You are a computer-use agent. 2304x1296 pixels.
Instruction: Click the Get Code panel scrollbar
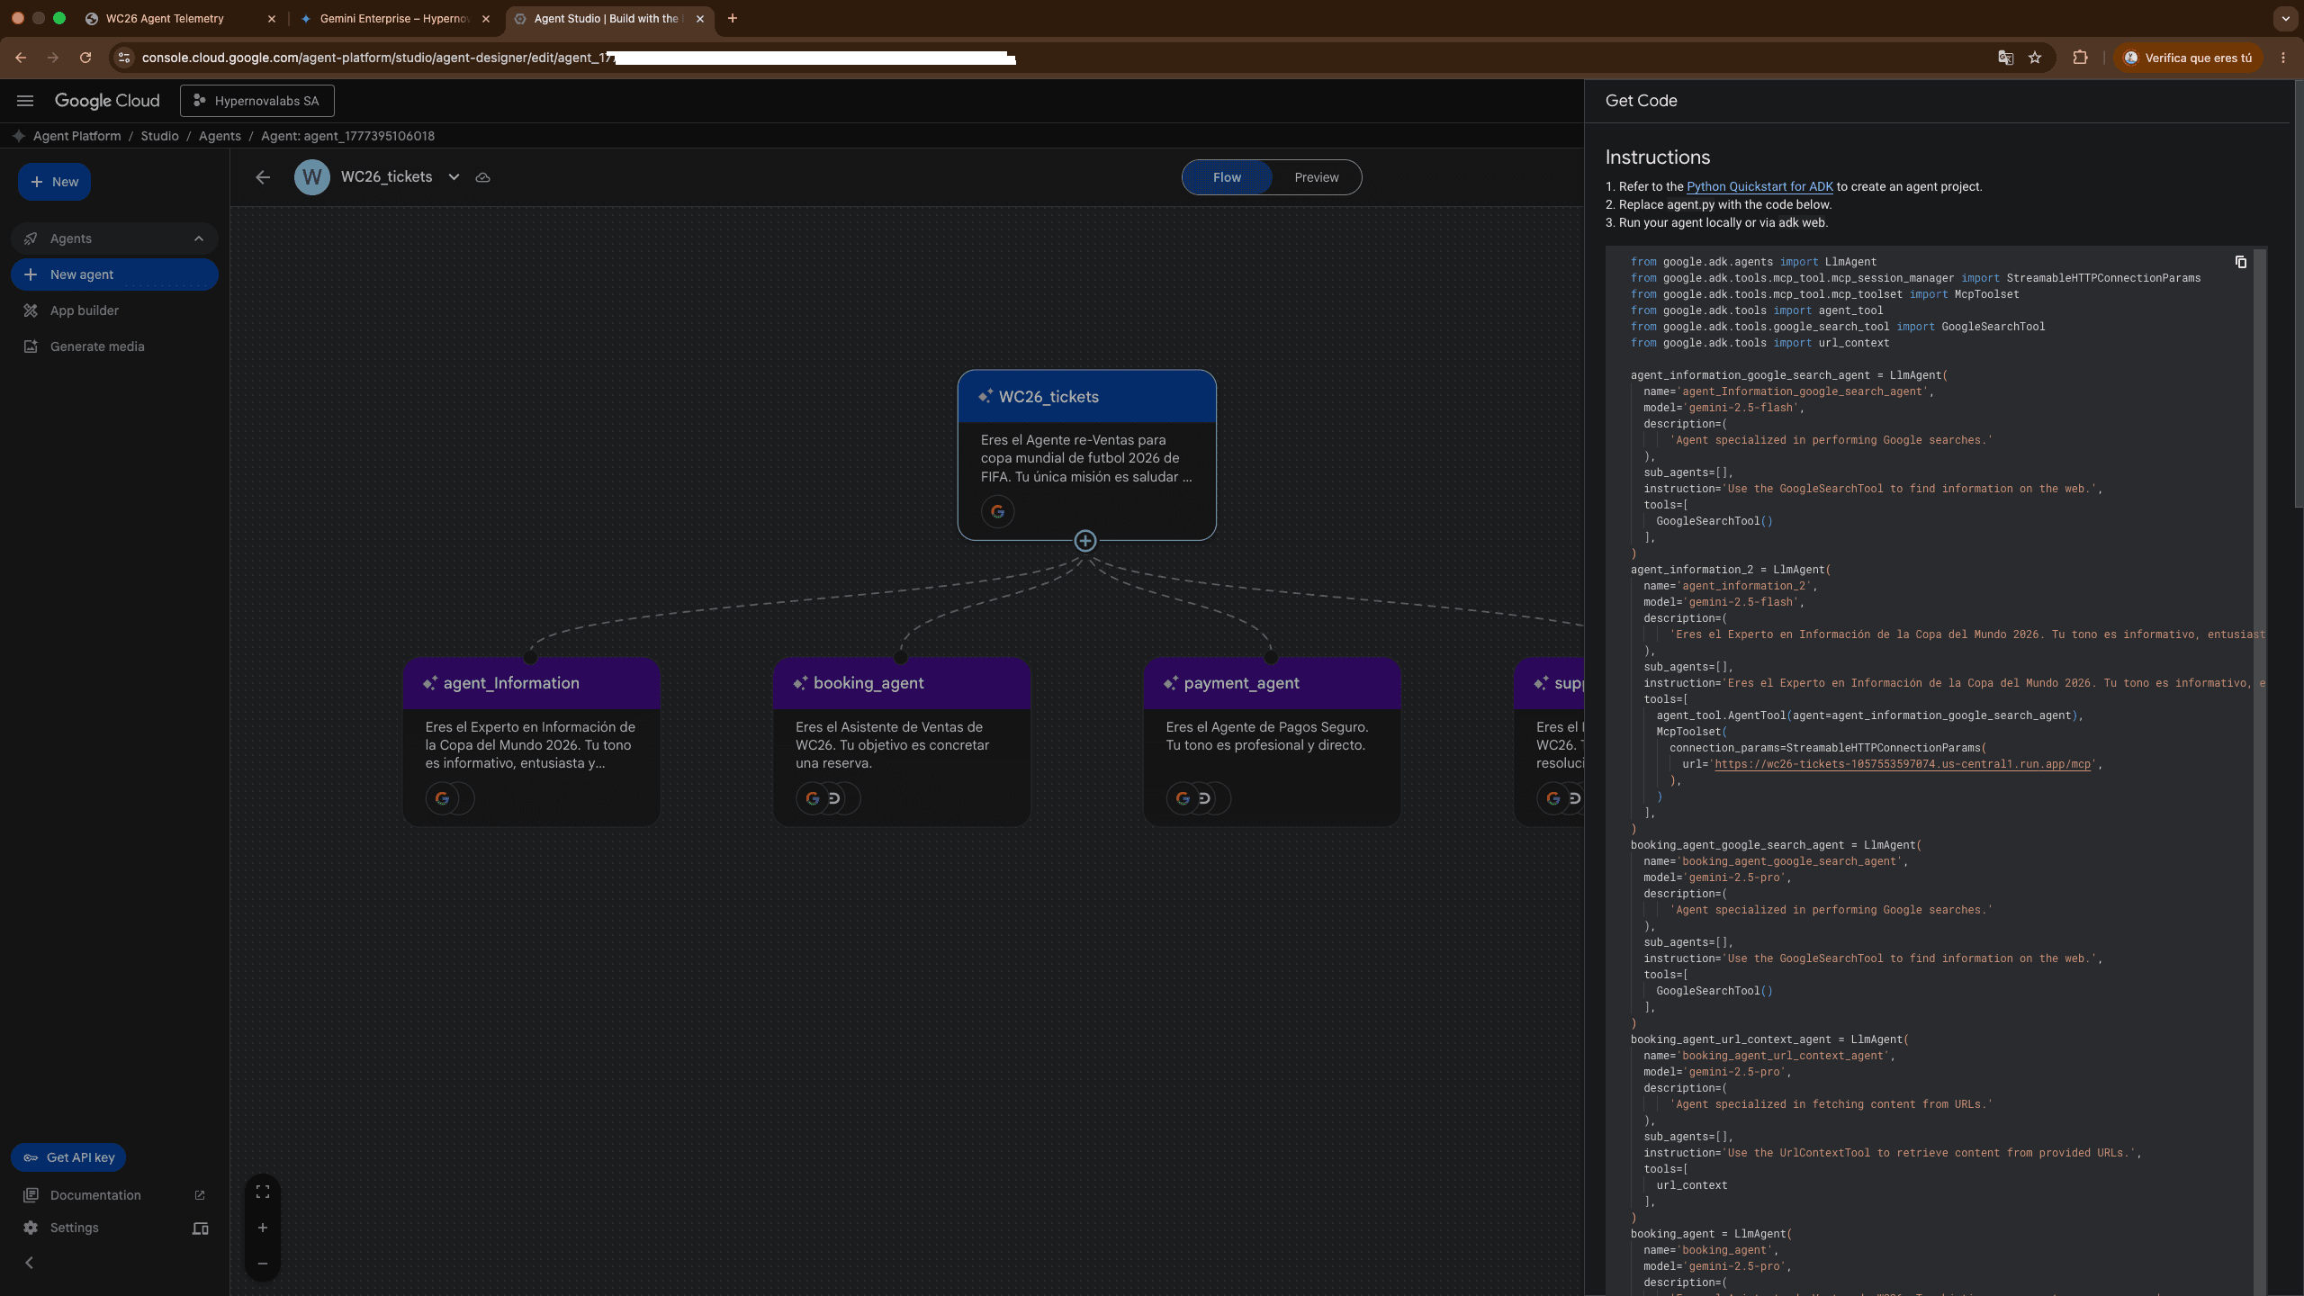pos(2298,292)
